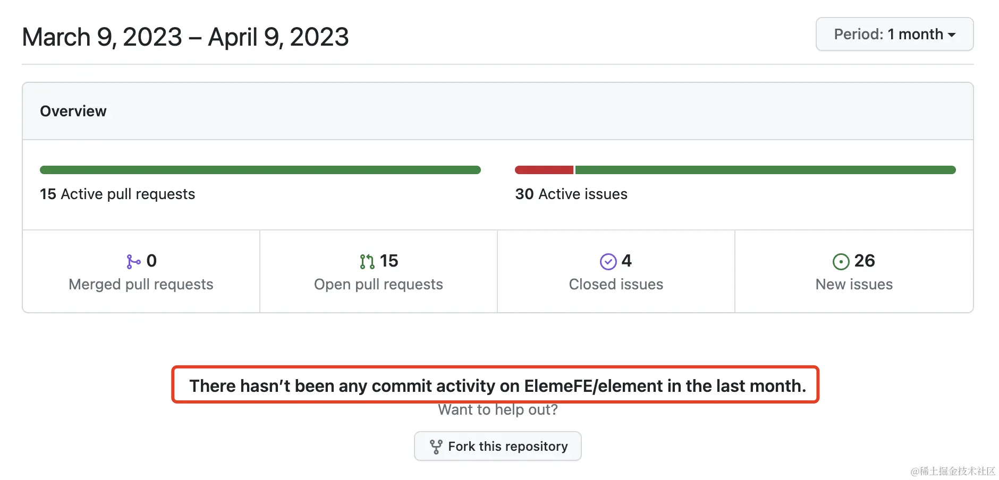Click the 30 Active issues text
999x480 pixels.
click(571, 194)
